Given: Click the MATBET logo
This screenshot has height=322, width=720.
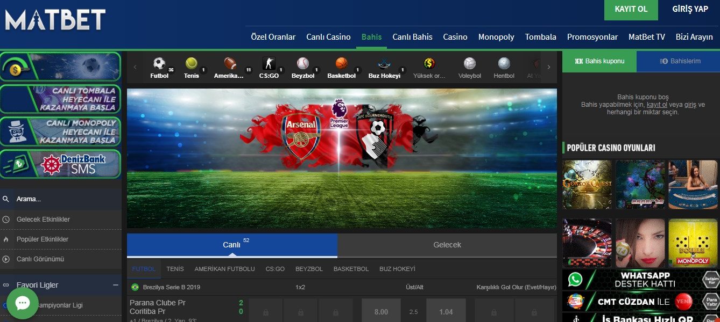Looking at the screenshot, I should pyautogui.click(x=55, y=20).
